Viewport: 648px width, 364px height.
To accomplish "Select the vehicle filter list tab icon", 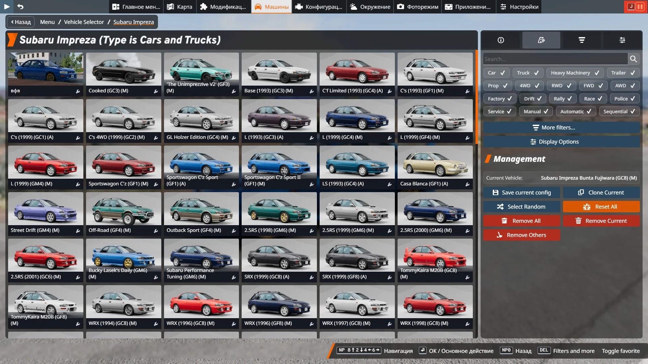I will [541, 40].
